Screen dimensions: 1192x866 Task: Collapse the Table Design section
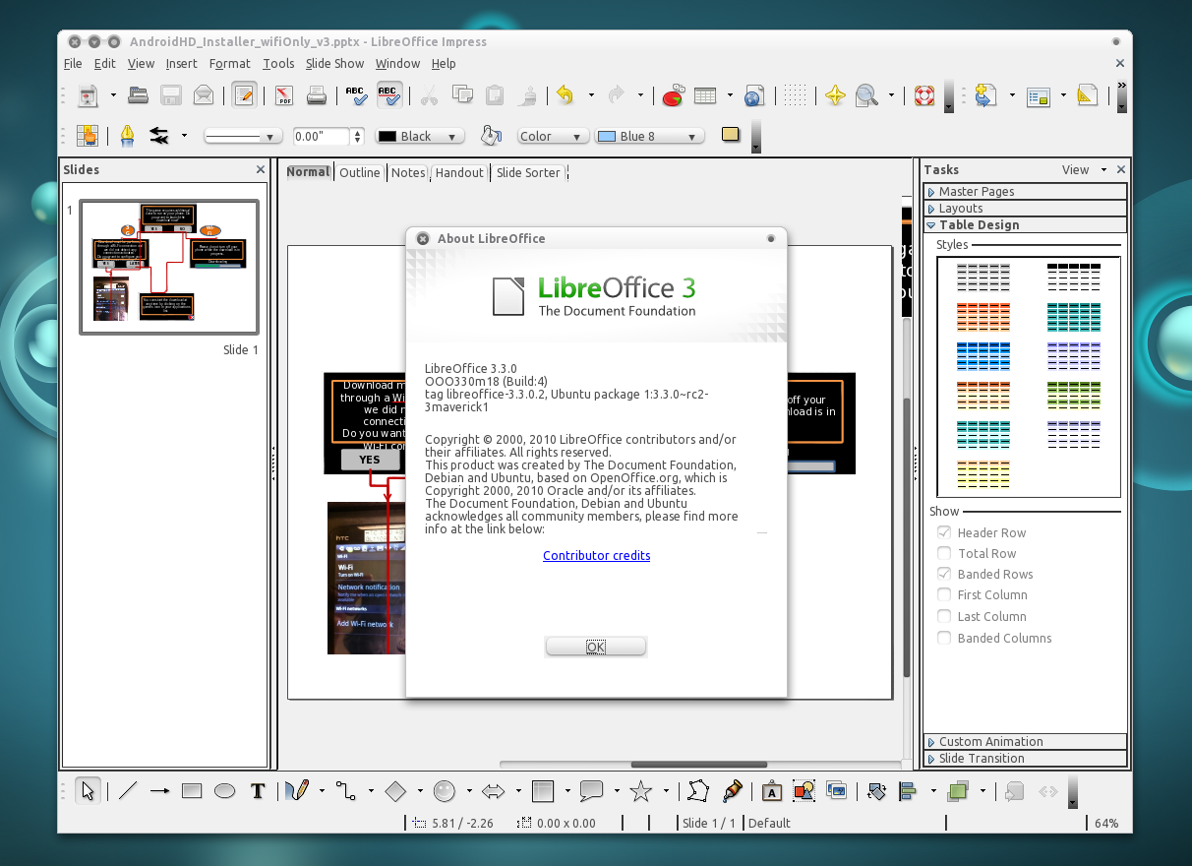pos(930,224)
